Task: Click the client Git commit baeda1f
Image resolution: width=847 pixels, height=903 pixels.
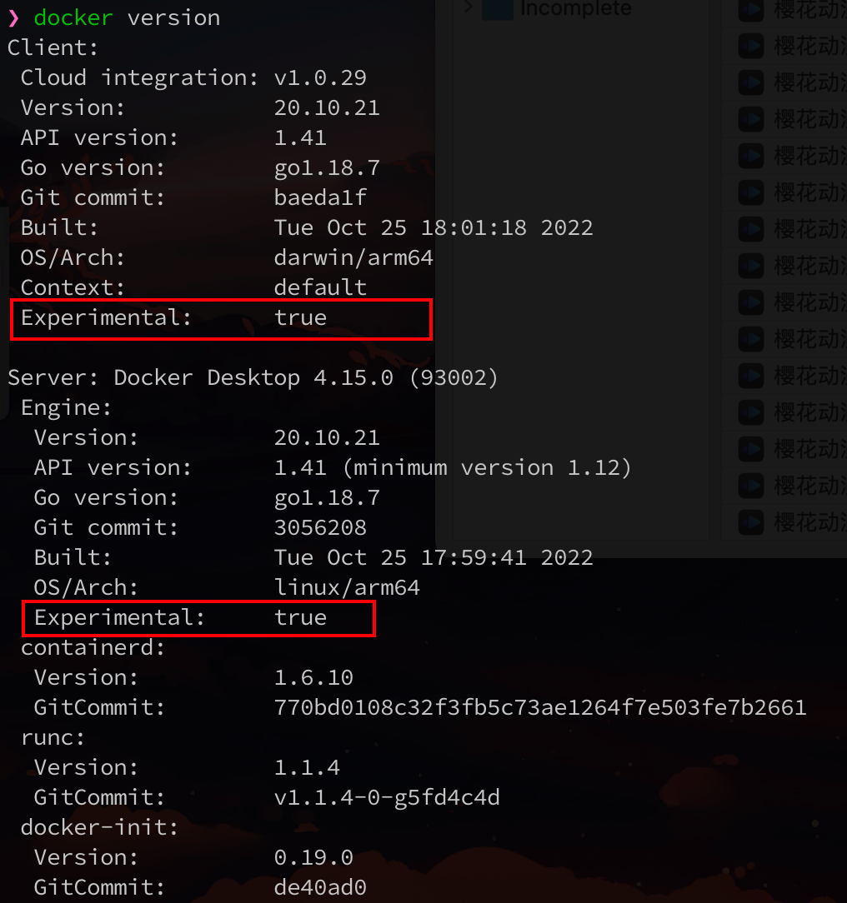Action: [320, 197]
